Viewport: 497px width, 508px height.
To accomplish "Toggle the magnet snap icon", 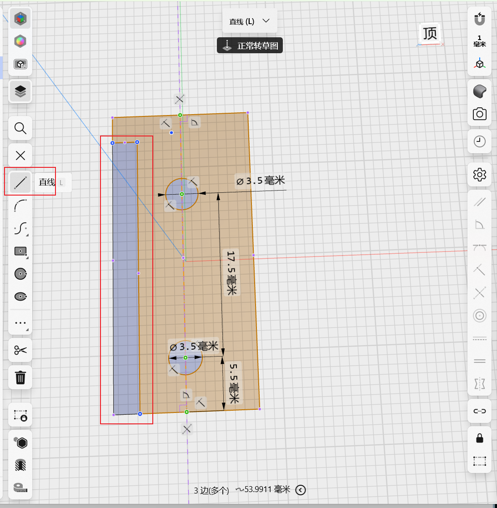I will 480,19.
